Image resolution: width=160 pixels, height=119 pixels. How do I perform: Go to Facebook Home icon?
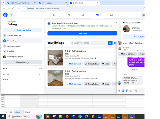[x=55, y=15]
